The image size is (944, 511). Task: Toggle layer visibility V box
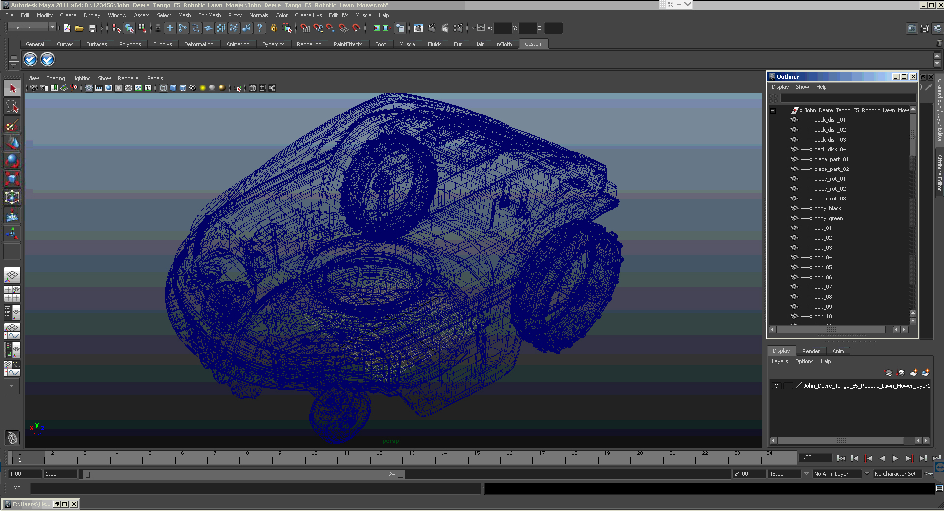(x=776, y=386)
